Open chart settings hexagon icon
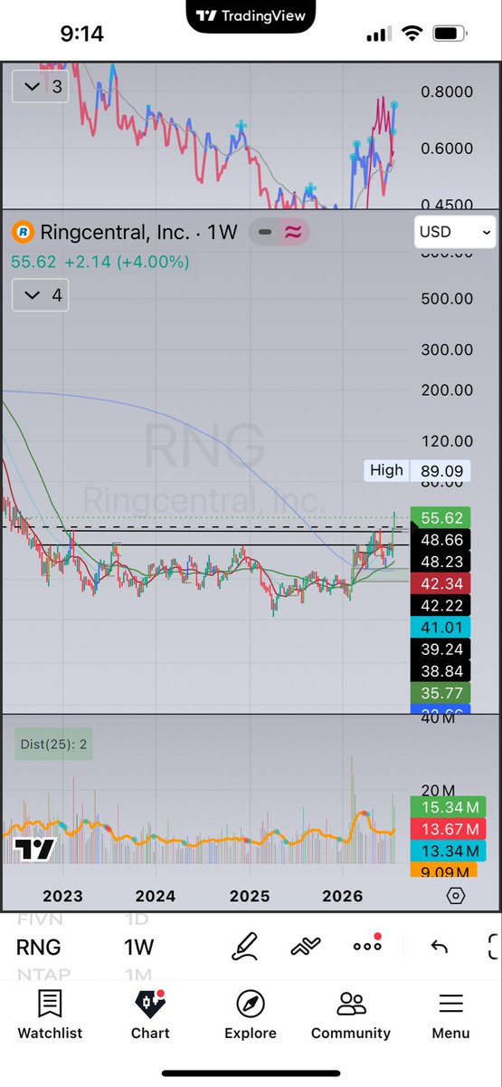 click(456, 896)
